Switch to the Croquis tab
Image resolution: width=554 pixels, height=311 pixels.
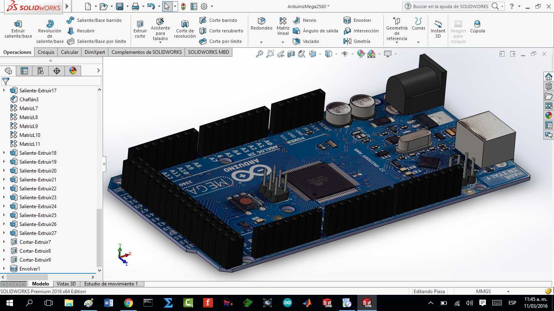[x=46, y=52]
